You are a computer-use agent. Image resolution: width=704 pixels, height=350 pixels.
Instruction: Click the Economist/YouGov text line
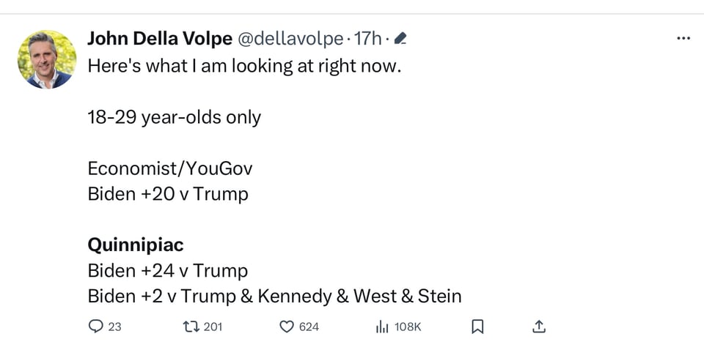pos(170,168)
